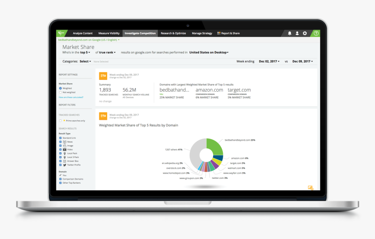
Task: Click the orange icon beside Weighted Market Share chart
Action: [x=103, y=116]
